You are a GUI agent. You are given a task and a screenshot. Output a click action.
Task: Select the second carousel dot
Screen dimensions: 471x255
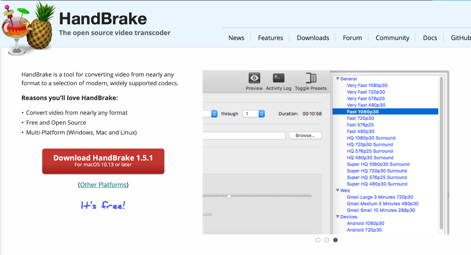(x=327, y=240)
